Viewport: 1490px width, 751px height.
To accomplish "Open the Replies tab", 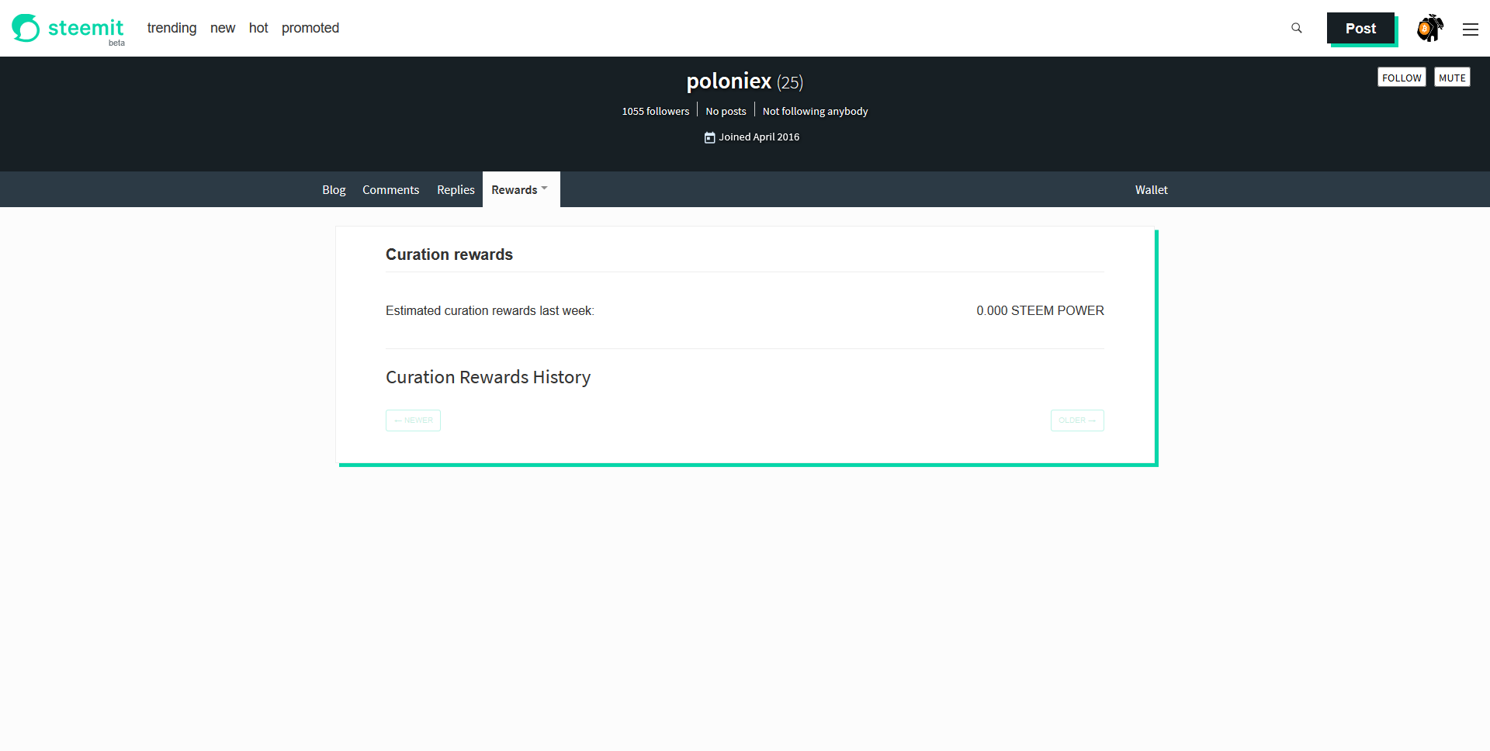I will click(x=456, y=189).
